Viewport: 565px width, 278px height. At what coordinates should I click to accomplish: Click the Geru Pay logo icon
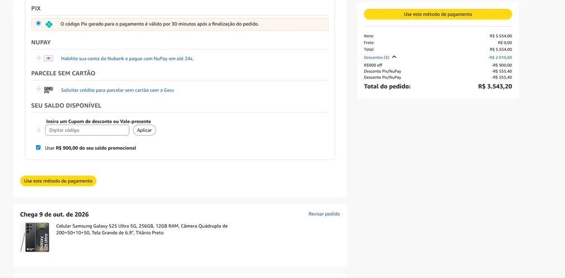tap(48, 90)
